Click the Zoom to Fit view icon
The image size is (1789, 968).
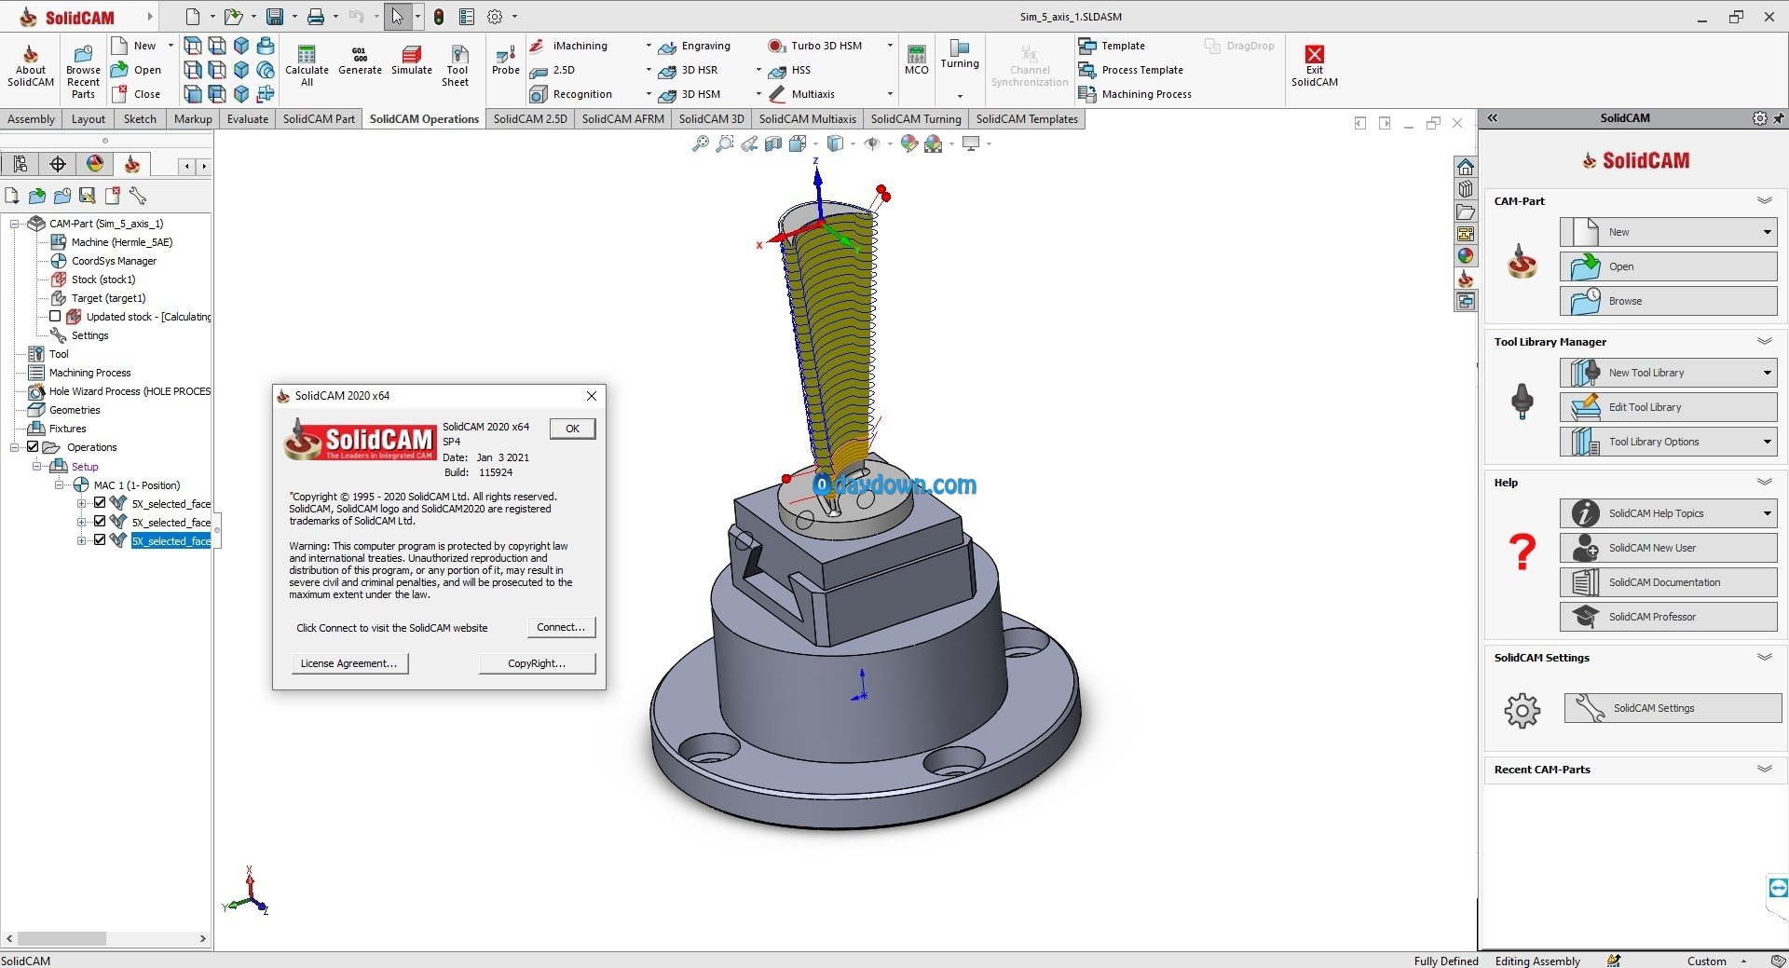pyautogui.click(x=700, y=143)
